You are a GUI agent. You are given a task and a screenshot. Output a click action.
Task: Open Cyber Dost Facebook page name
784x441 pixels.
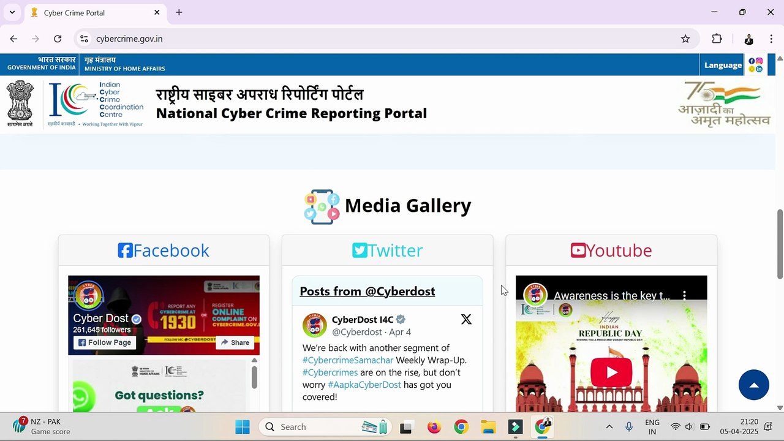[x=101, y=318]
